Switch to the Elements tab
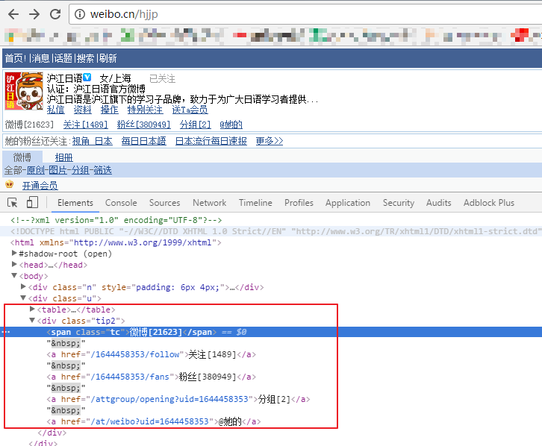 click(x=75, y=203)
